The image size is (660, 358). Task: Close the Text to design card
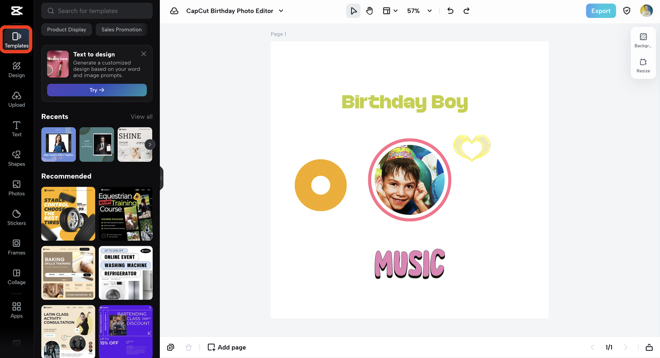[143, 54]
